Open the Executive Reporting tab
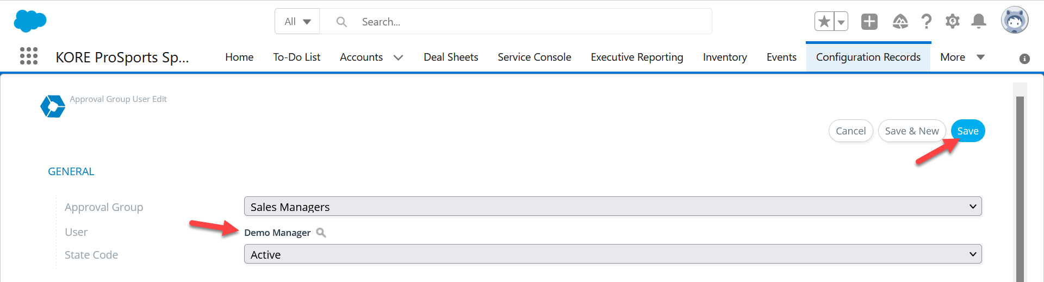The width and height of the screenshot is (1044, 282). [637, 57]
